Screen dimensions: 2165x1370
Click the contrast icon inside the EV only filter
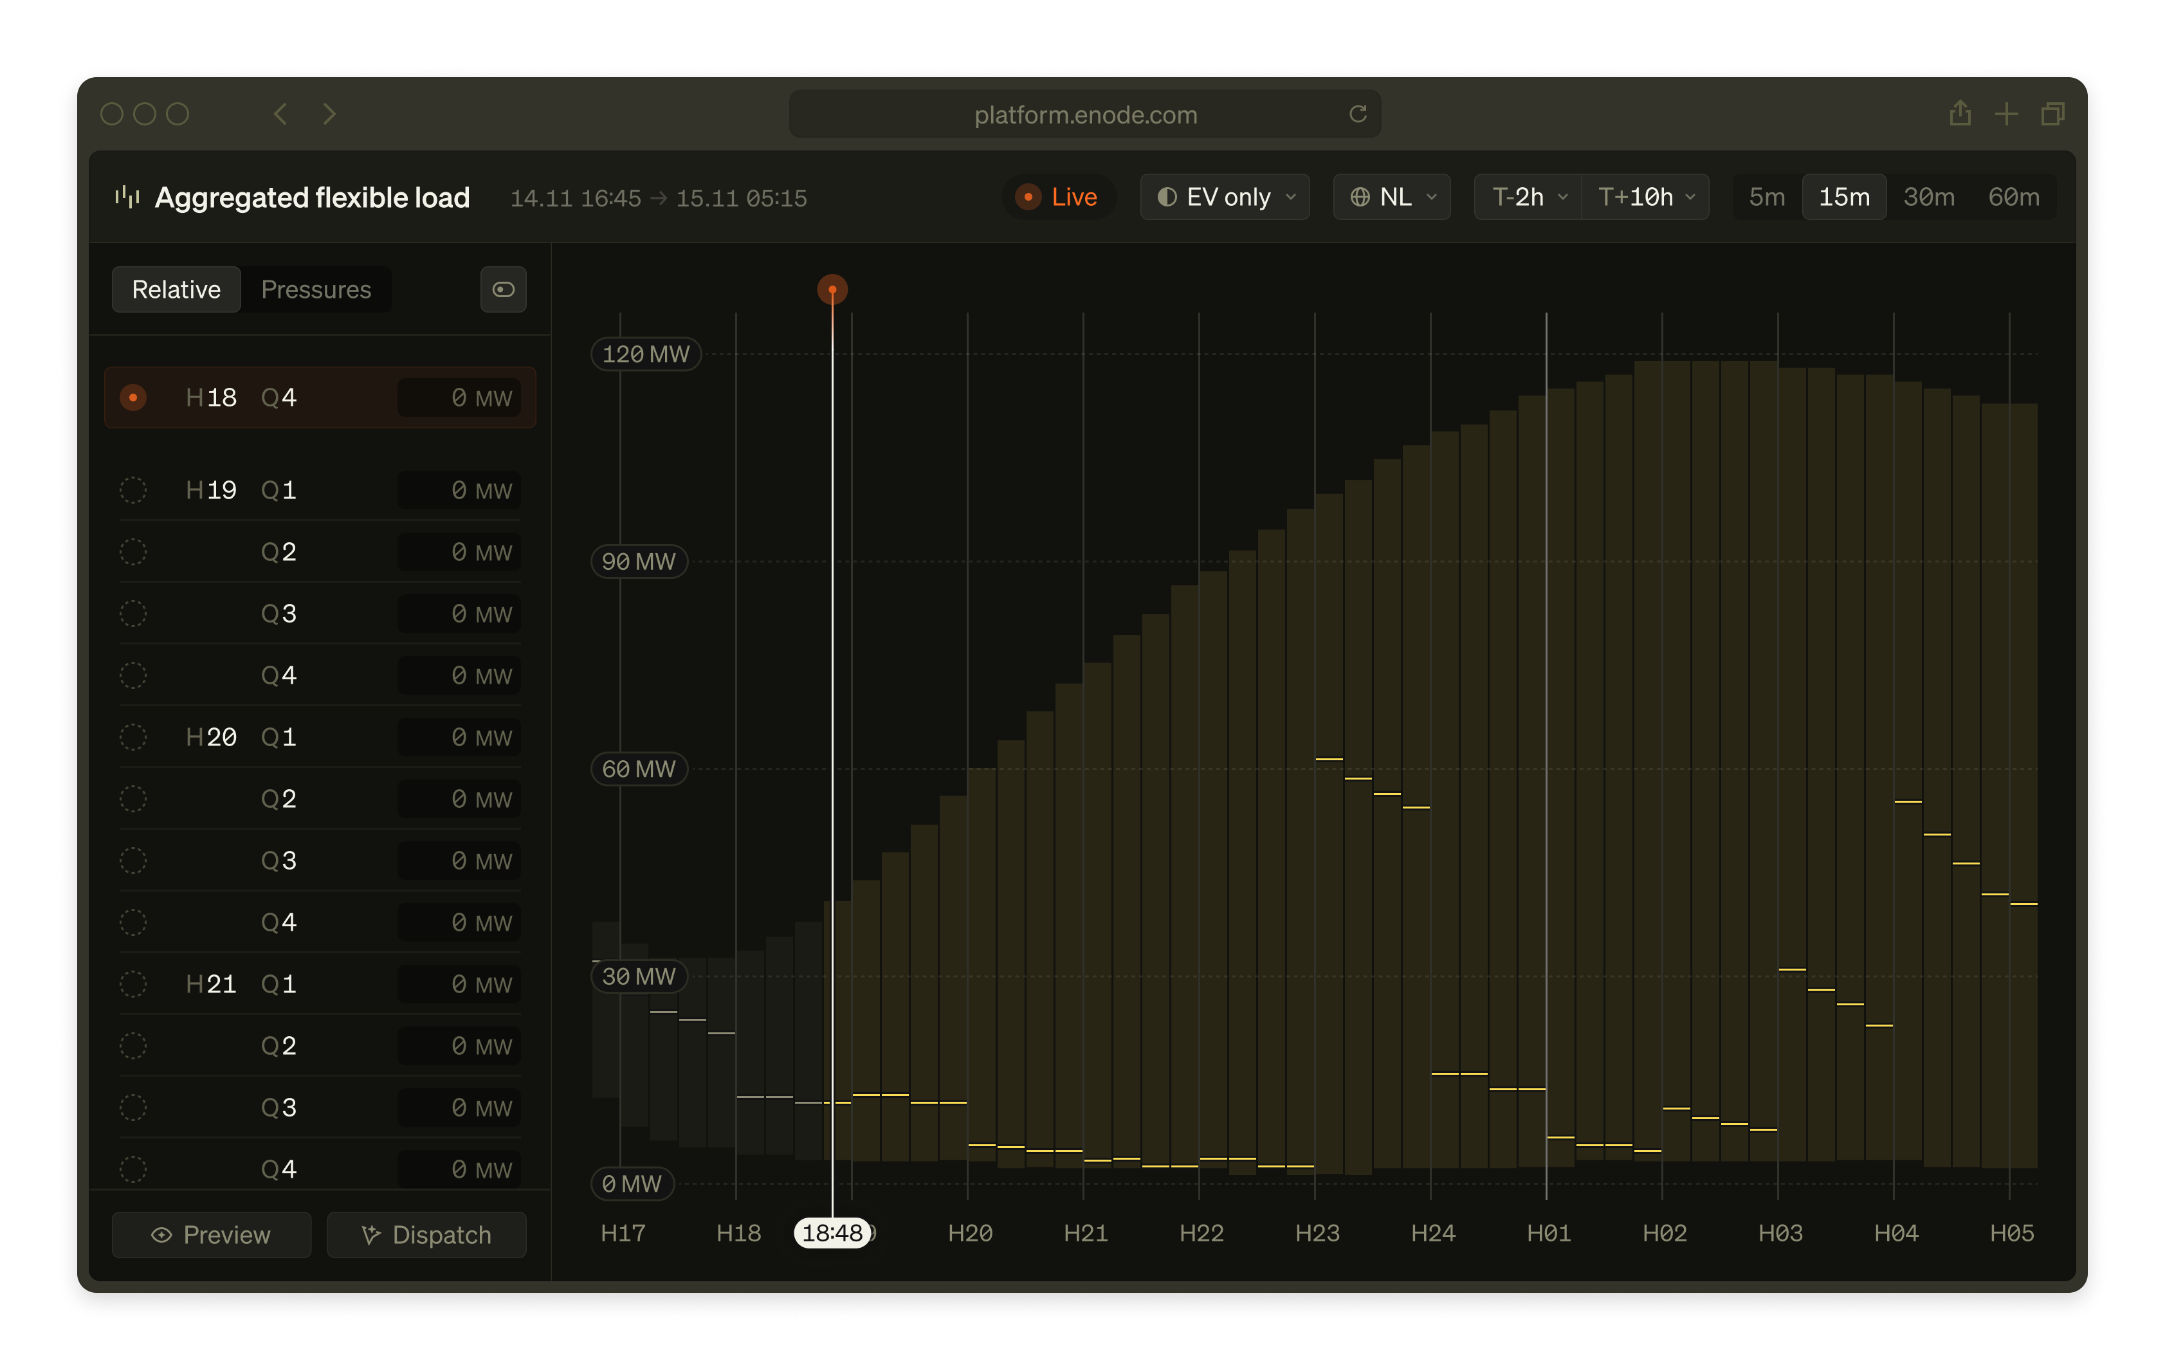point(1166,197)
